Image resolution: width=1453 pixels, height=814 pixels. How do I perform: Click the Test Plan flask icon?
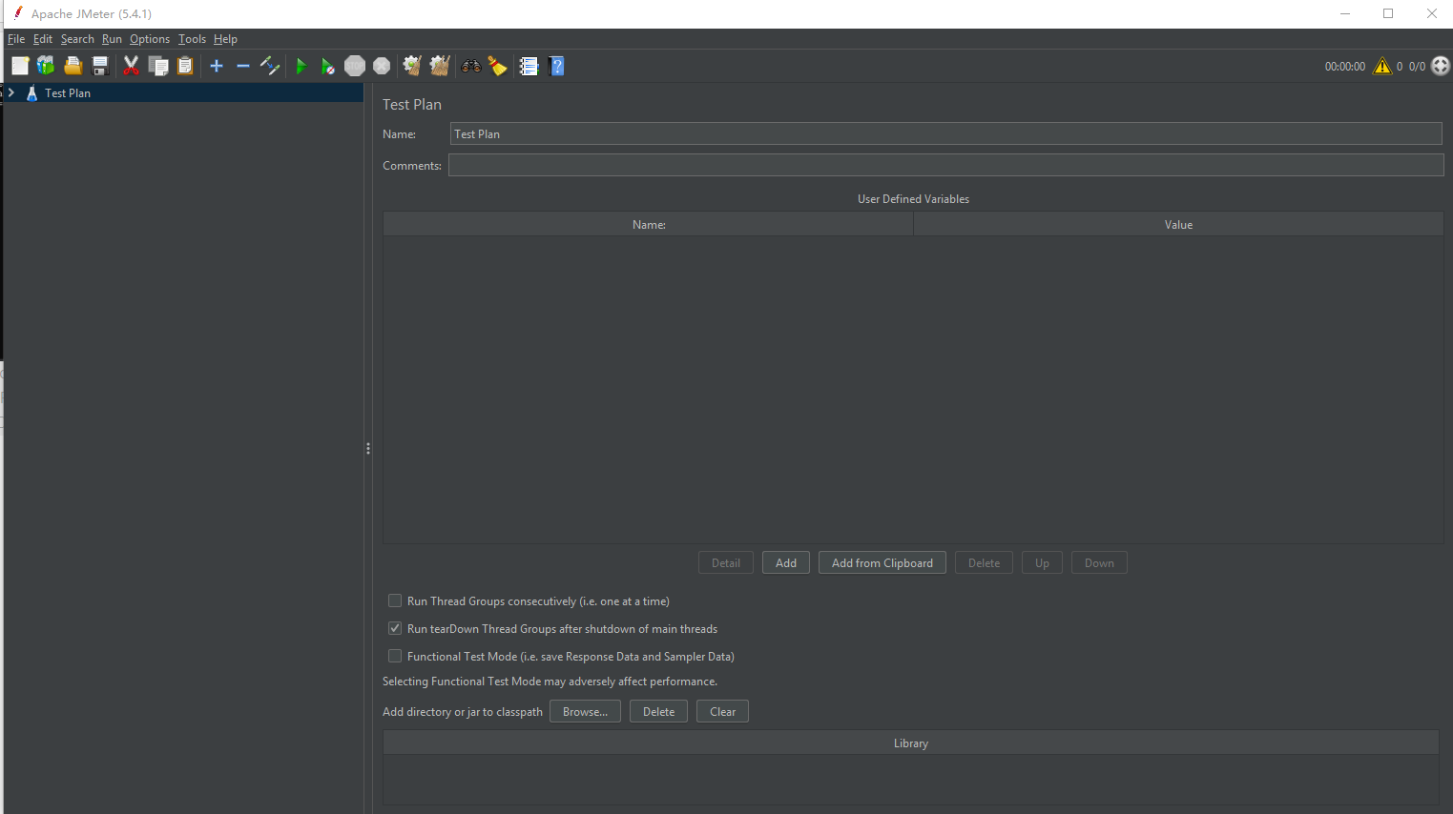(x=32, y=92)
